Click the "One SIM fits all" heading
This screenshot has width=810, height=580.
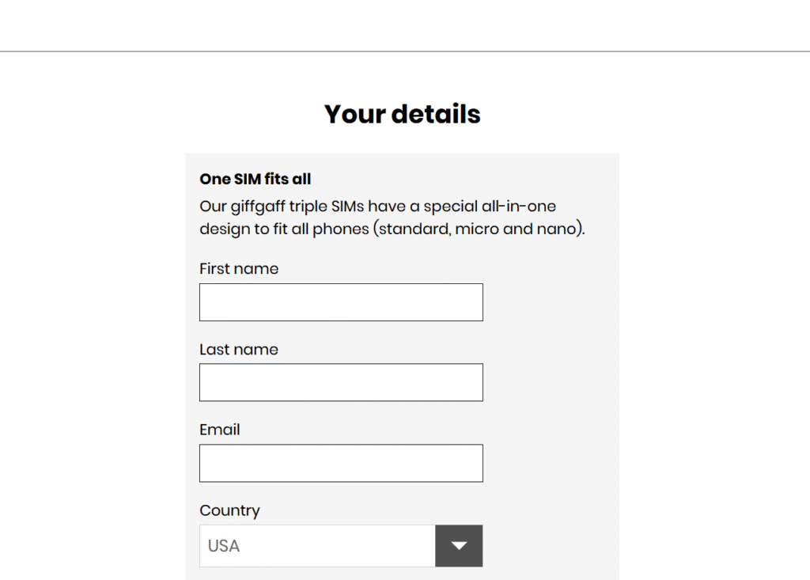point(255,180)
